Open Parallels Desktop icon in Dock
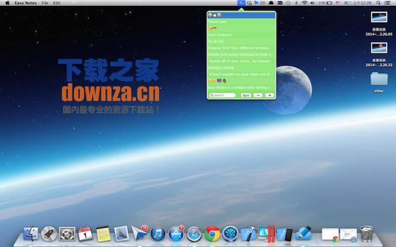Screen dimensions: 396x247 pos(267,234)
